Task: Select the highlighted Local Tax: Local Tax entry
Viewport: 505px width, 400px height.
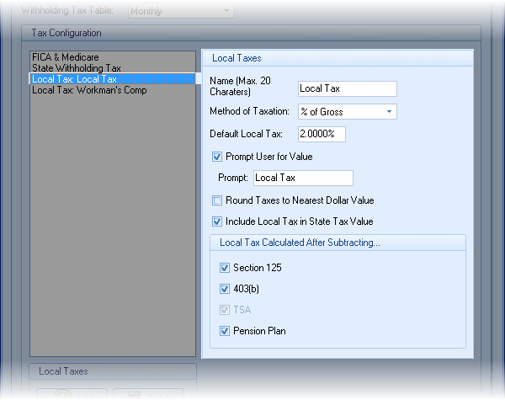Action: [x=74, y=79]
